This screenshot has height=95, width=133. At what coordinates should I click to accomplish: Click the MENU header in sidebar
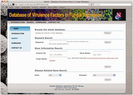(x=20, y=29)
